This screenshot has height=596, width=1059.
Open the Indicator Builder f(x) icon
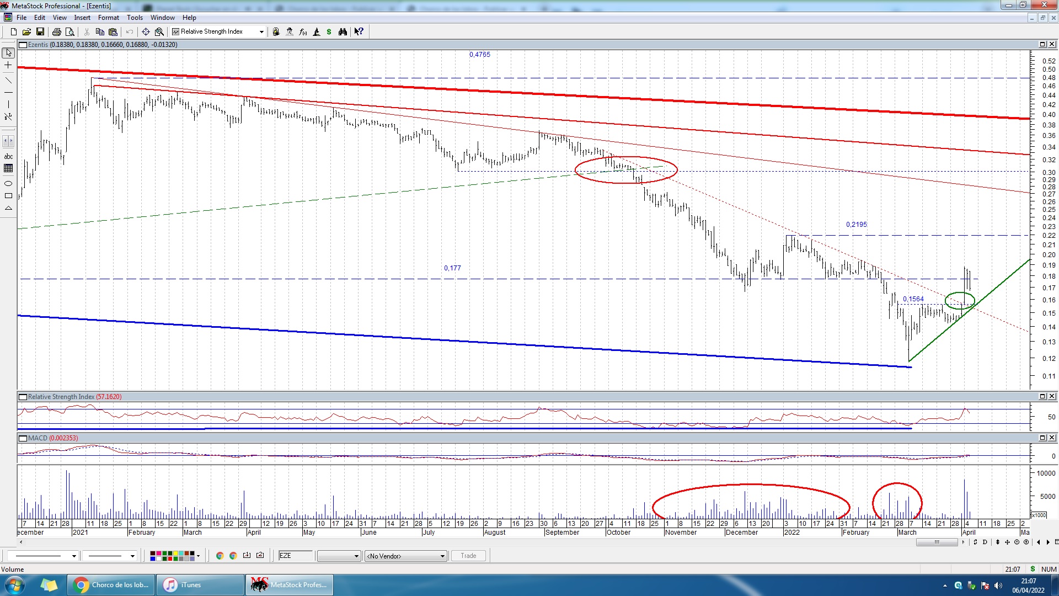[x=303, y=32]
